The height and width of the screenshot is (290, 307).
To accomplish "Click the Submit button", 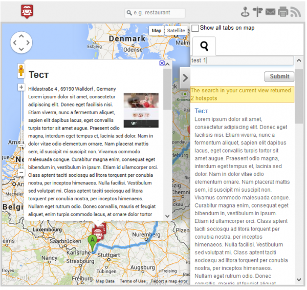I will [279, 76].
